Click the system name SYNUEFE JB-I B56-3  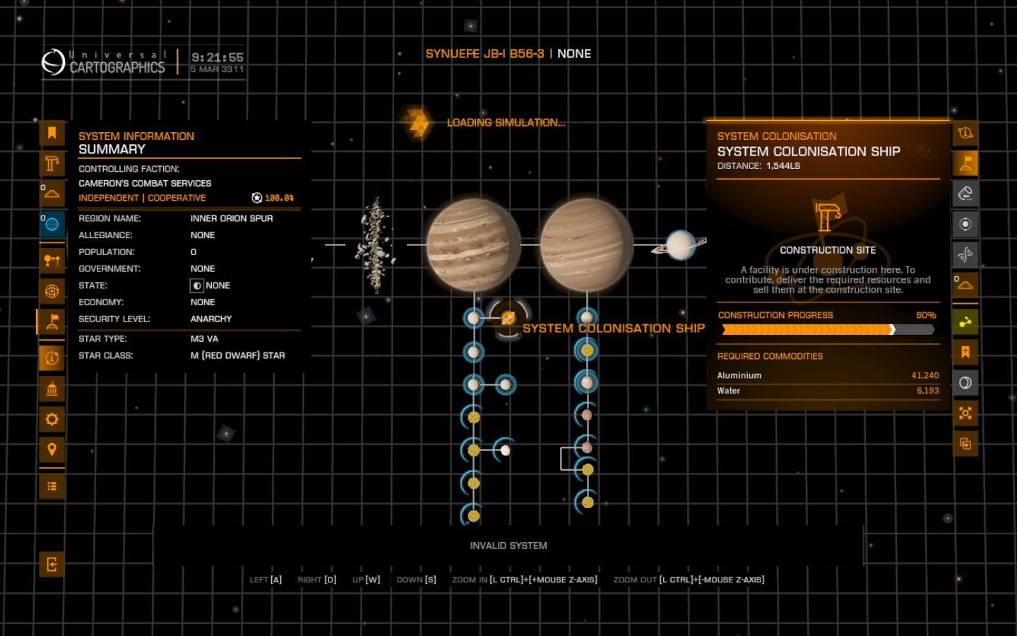coord(484,54)
